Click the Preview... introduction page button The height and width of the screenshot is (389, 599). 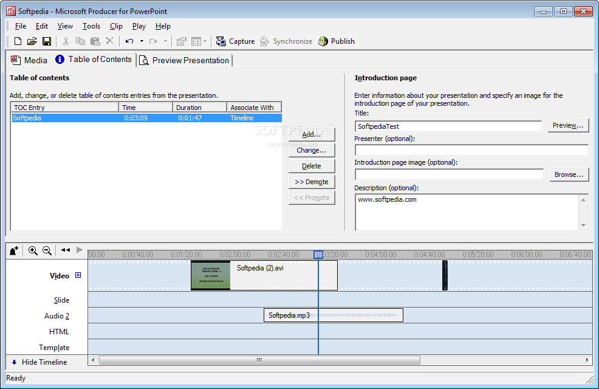(x=568, y=125)
